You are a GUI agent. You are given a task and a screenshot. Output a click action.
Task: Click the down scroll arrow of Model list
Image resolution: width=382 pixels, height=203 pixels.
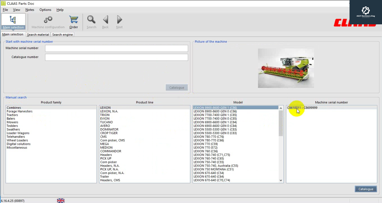[281, 180]
